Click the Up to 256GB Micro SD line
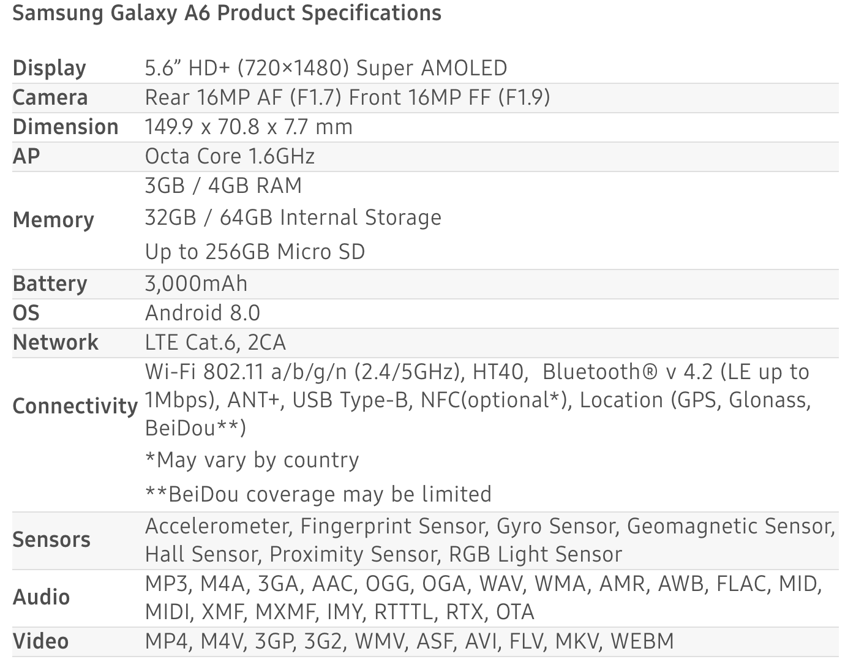The height and width of the screenshot is (670, 856). click(x=255, y=252)
